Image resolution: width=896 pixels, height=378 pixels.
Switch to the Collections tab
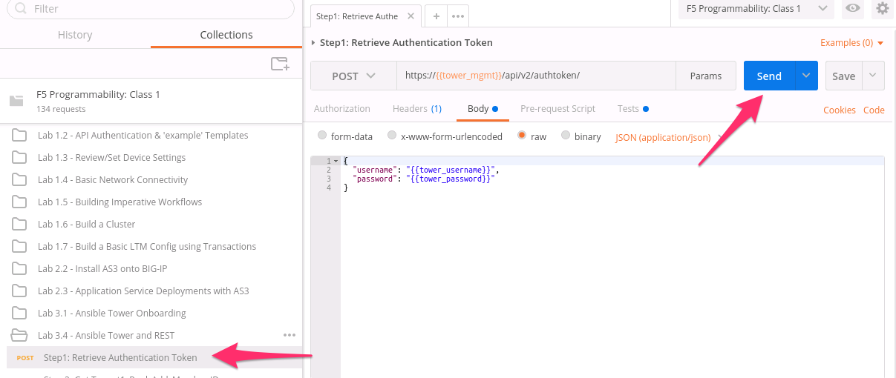click(x=226, y=35)
